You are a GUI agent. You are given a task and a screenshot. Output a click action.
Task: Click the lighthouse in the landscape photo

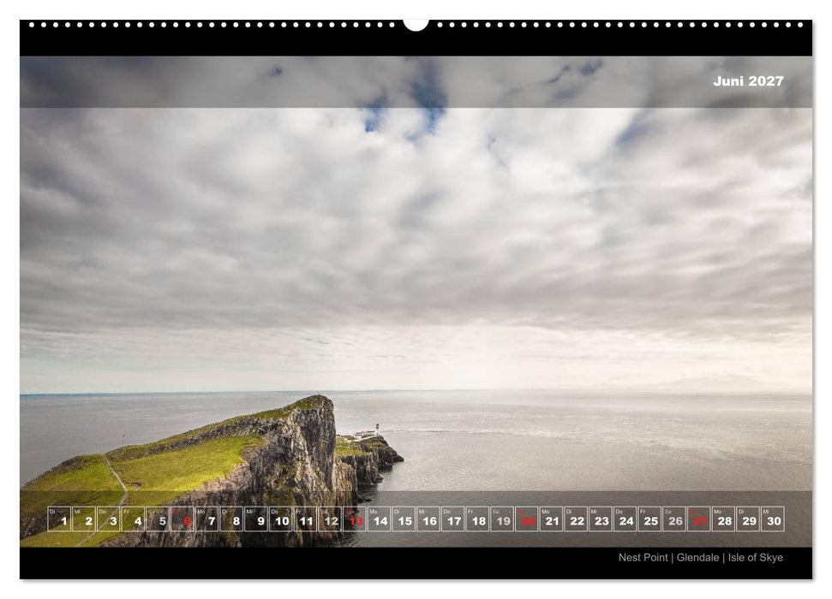[x=377, y=429]
